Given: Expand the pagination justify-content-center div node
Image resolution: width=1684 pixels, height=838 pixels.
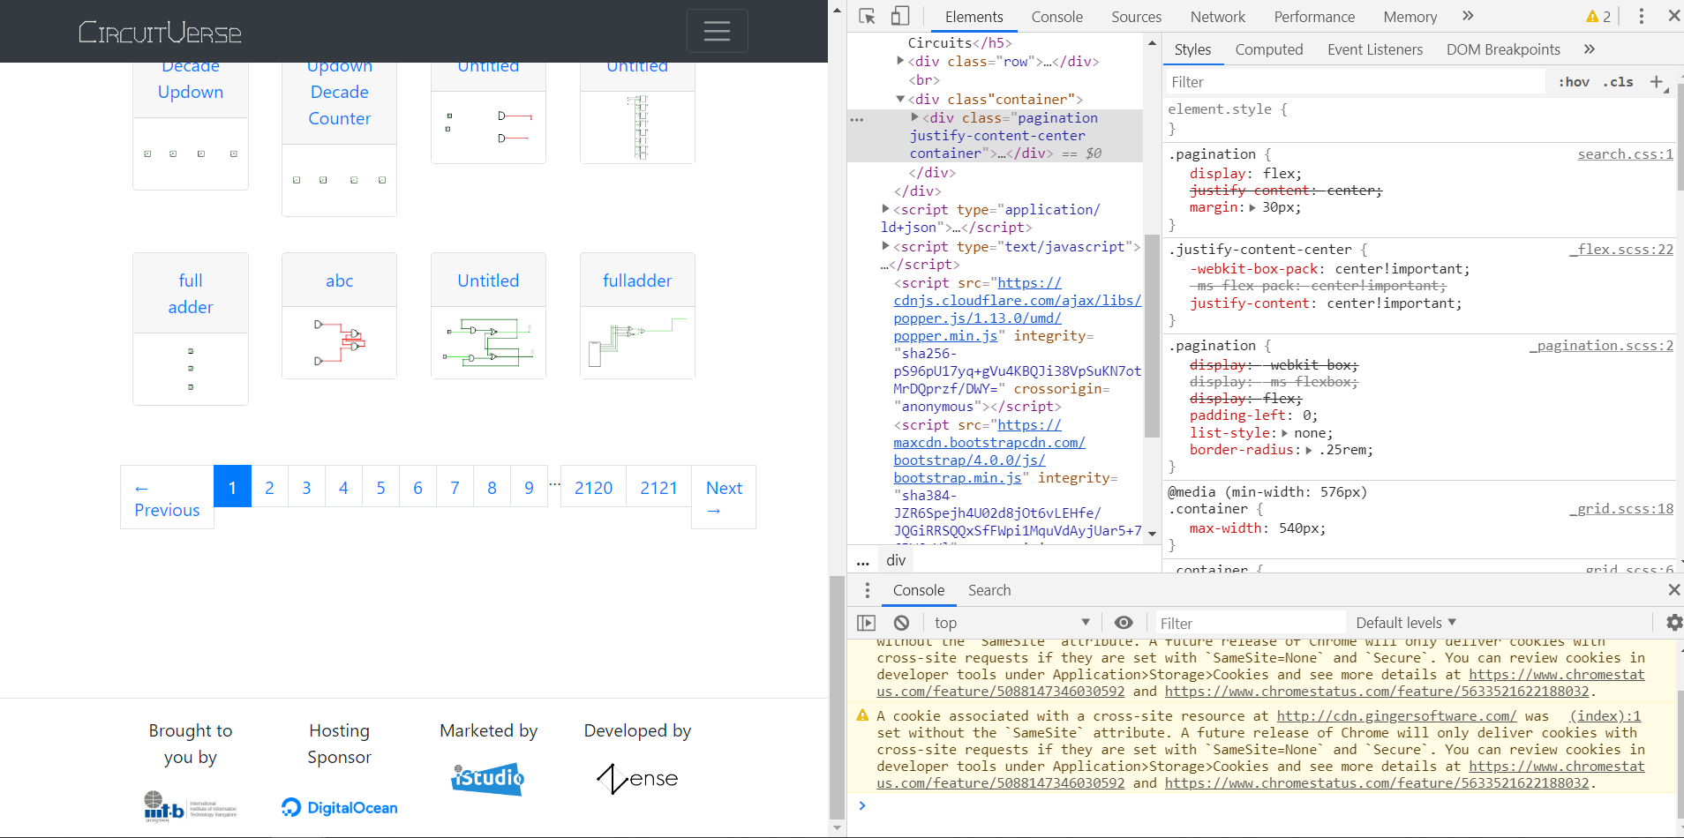Looking at the screenshot, I should tap(915, 116).
